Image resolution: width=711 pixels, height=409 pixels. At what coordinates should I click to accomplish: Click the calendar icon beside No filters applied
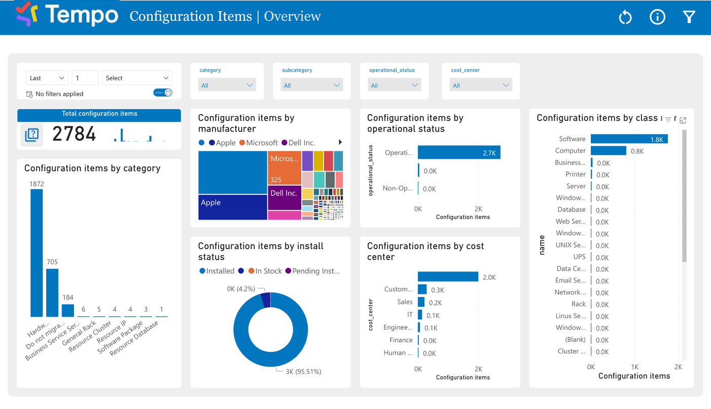pyautogui.click(x=29, y=94)
